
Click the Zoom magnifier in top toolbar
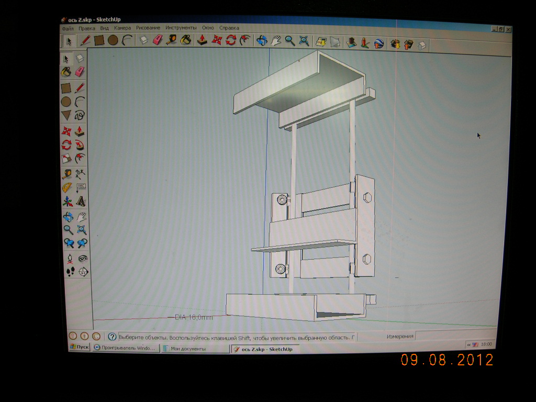click(x=290, y=41)
